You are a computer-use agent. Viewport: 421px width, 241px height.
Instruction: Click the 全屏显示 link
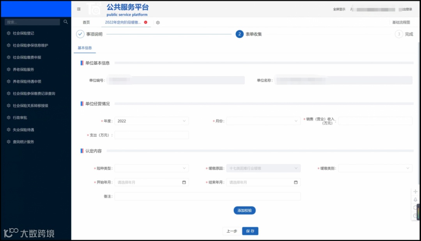point(339,9)
